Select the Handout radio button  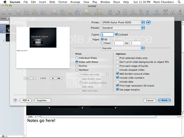tap(77, 70)
